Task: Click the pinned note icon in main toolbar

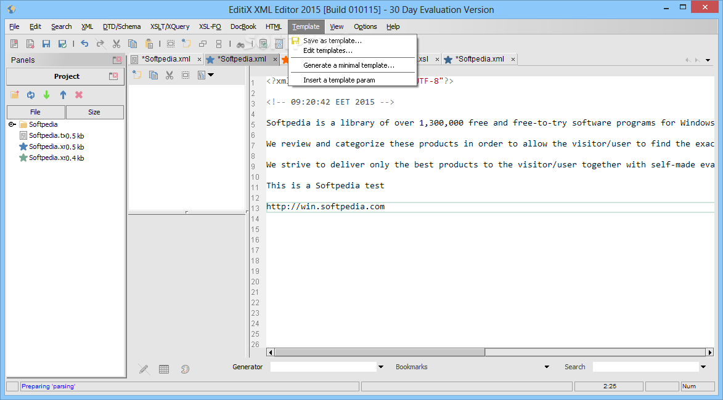Action: coord(186,43)
